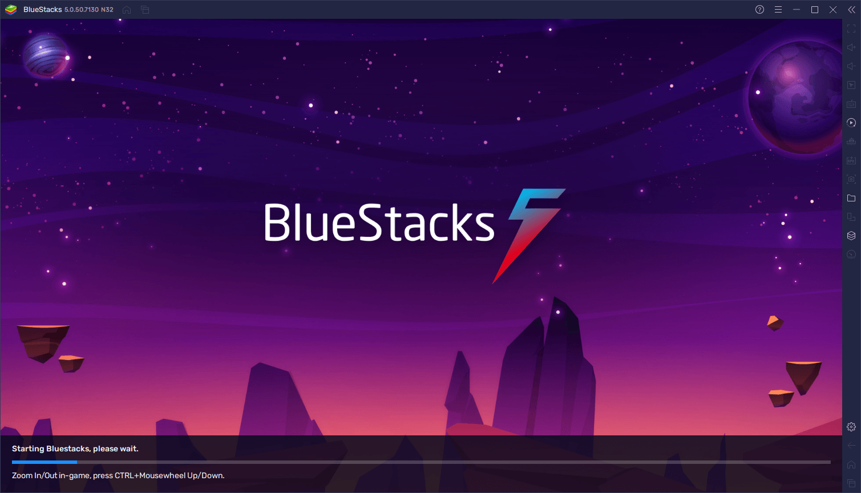Click the 'Zoom In/Out in-game' tip text

pyautogui.click(x=118, y=475)
